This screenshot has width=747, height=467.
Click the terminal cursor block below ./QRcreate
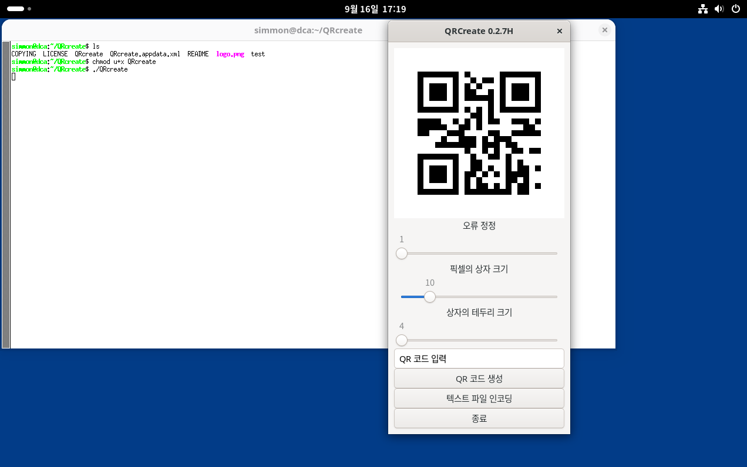tap(14, 77)
